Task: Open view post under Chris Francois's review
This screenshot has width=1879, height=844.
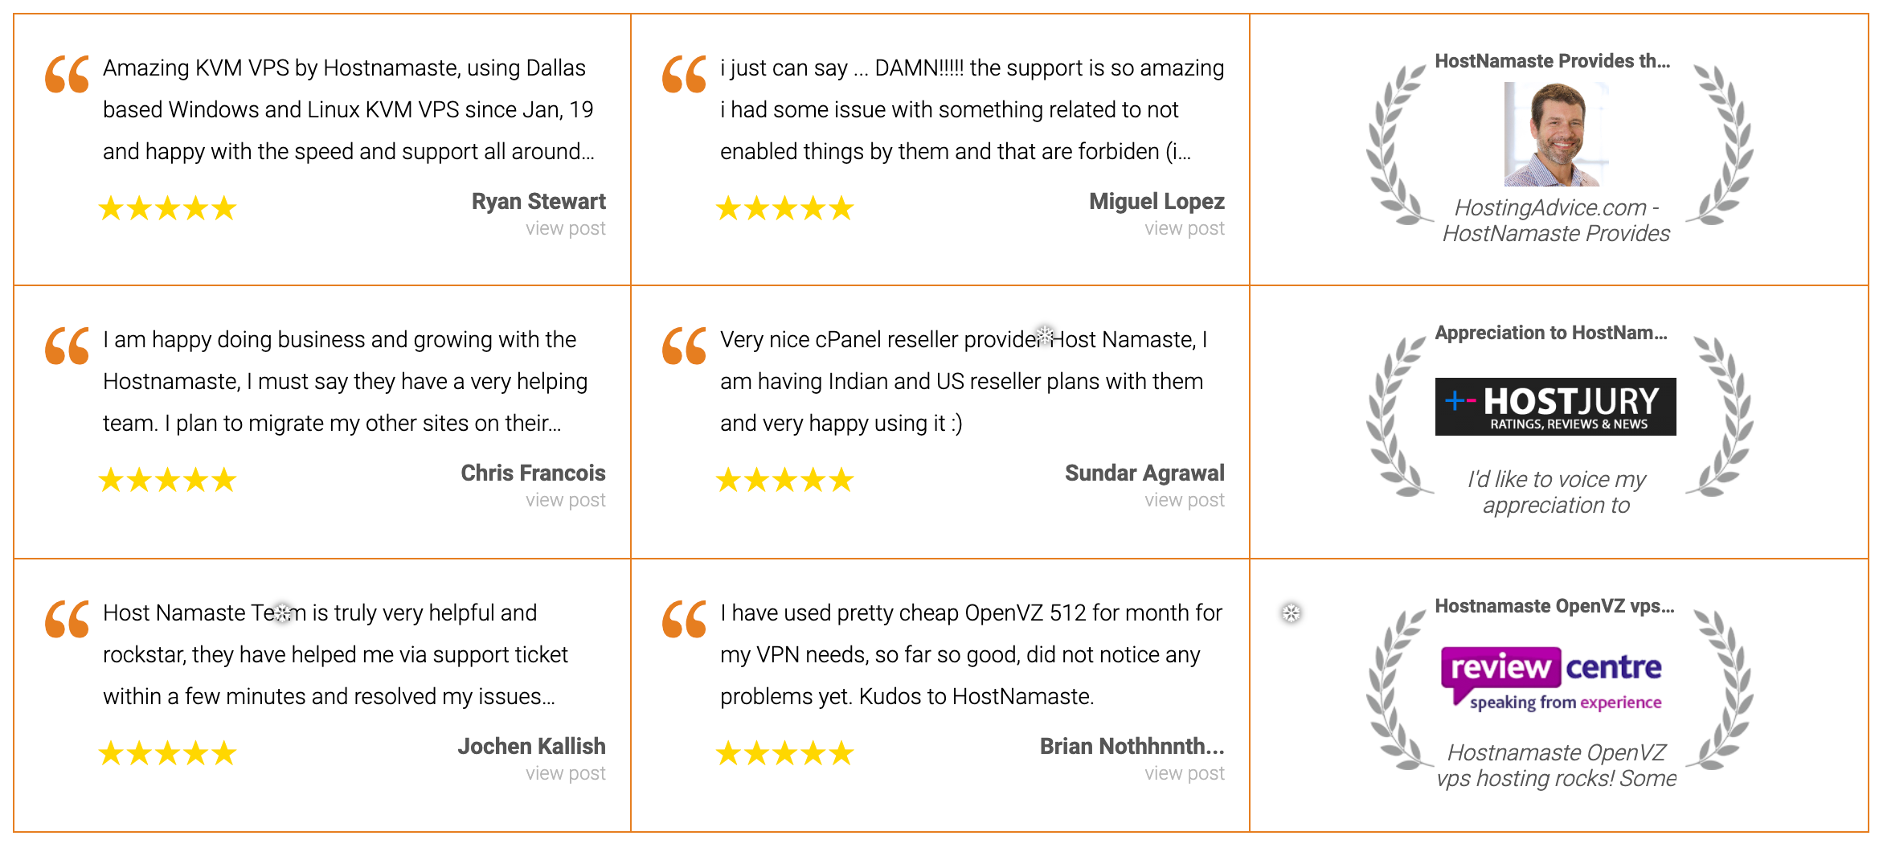Action: pos(565,499)
